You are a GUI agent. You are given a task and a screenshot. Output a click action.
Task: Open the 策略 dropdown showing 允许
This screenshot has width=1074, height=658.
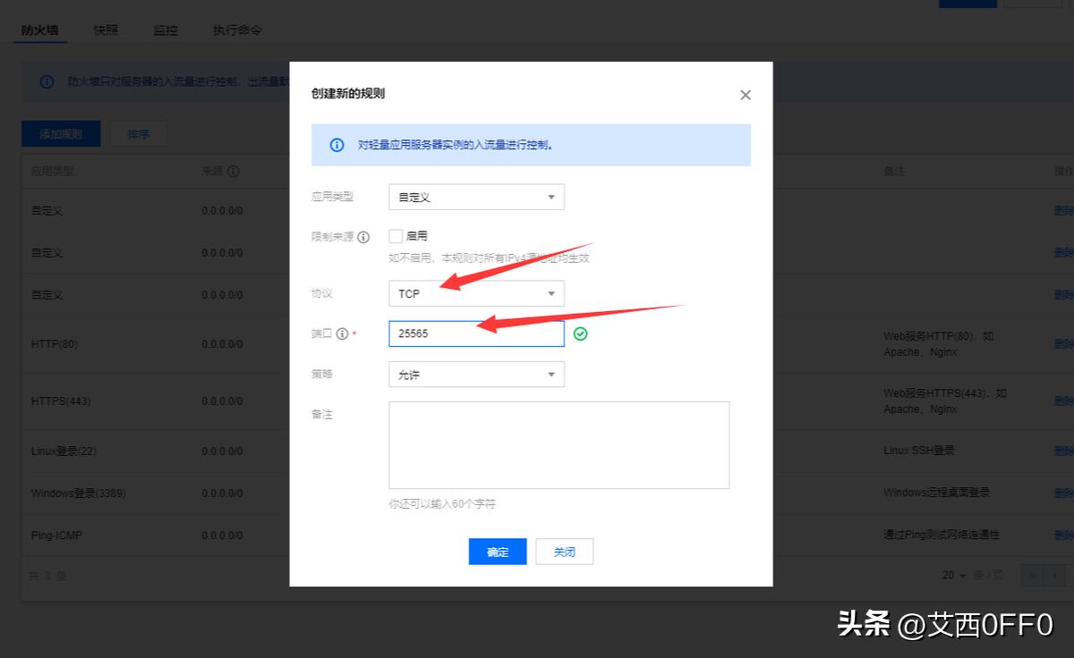tap(476, 374)
